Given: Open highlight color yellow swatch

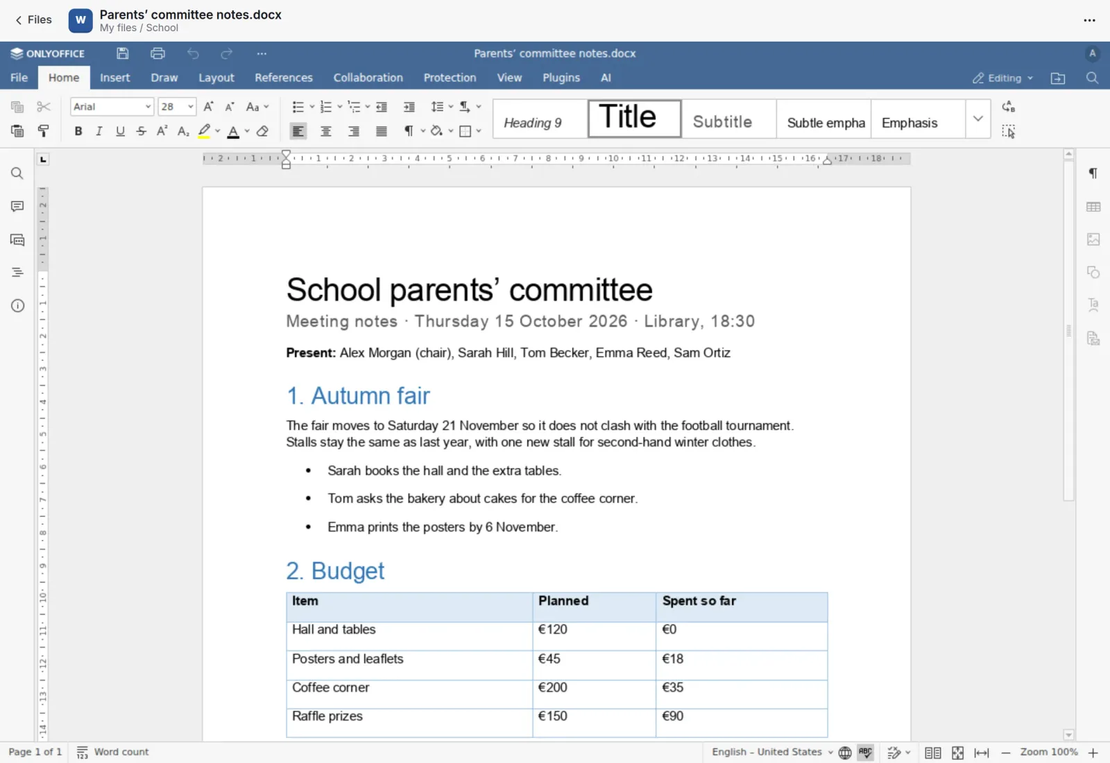Looking at the screenshot, I should (204, 131).
